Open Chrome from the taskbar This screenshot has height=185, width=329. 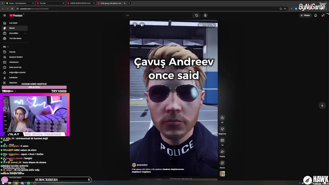point(16,183)
